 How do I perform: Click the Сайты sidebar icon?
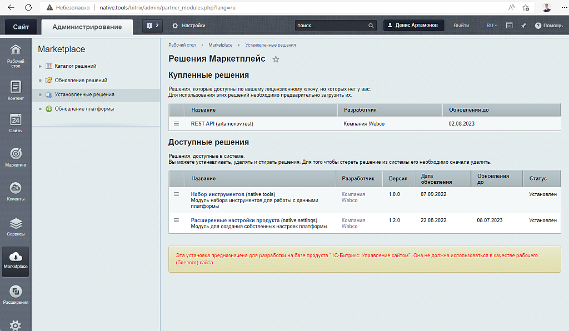pyautogui.click(x=15, y=123)
